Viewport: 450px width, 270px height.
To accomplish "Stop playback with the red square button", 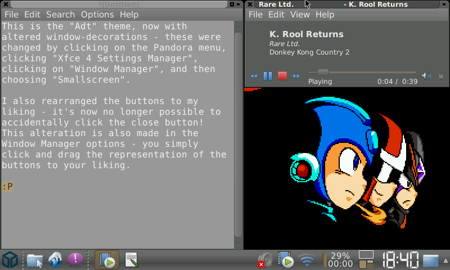I will (282, 76).
